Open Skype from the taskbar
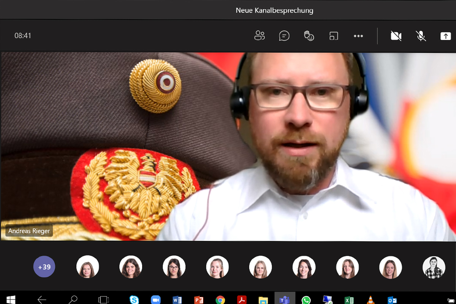Image resolution: width=456 pixels, height=304 pixels. pyautogui.click(x=134, y=300)
